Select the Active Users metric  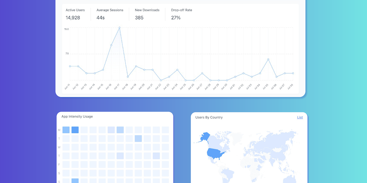(x=75, y=14)
